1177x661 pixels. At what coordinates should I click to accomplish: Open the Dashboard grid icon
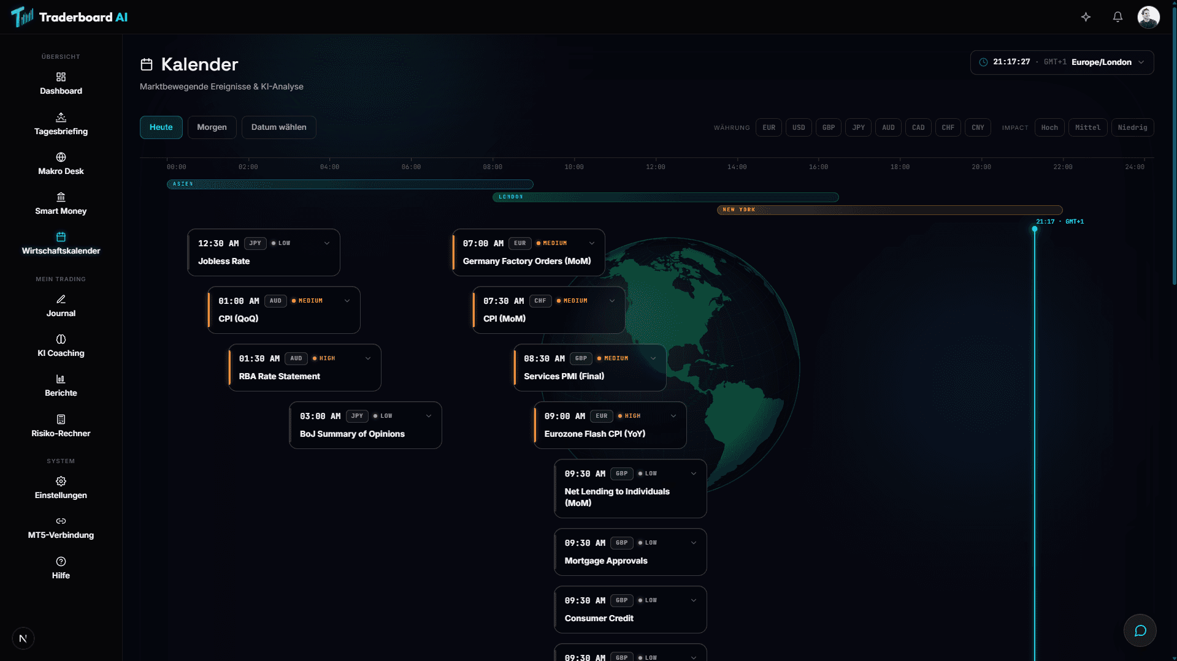61,77
